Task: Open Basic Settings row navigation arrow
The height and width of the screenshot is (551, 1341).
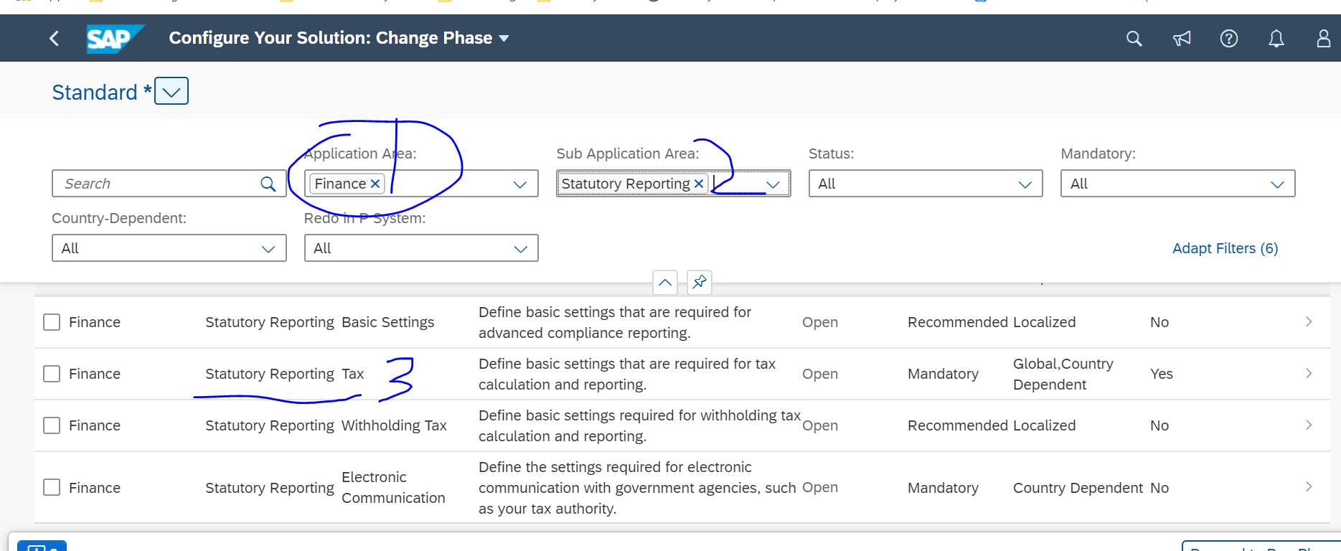Action: pos(1309,321)
